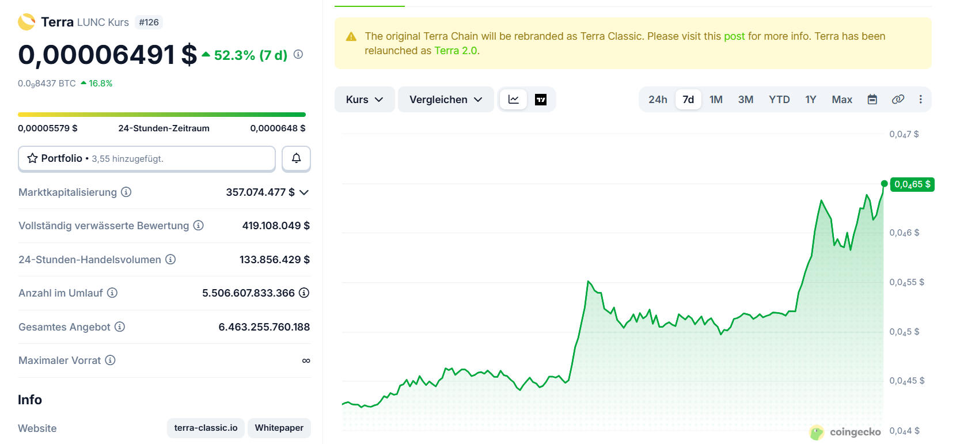Select the Max time range

842,100
